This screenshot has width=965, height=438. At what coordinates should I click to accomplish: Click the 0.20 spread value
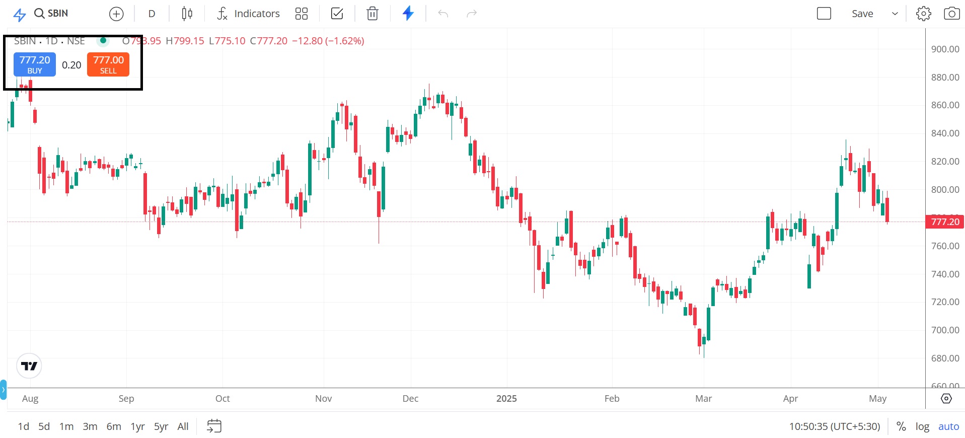(x=71, y=65)
